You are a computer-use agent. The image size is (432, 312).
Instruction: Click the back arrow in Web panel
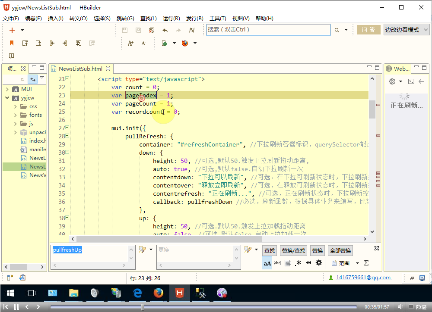[x=421, y=81]
